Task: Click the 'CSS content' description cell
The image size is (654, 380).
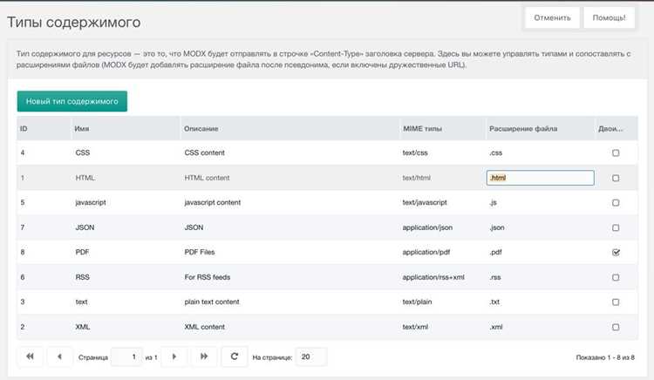Action: pos(204,153)
